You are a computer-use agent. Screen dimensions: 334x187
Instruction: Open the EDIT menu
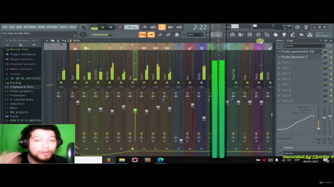coord(12,27)
